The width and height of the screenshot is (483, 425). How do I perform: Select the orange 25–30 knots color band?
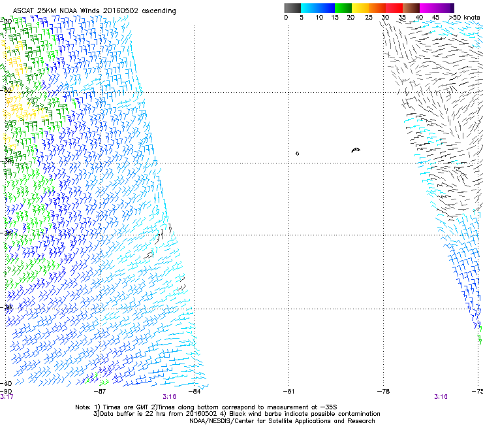pyautogui.click(x=377, y=8)
